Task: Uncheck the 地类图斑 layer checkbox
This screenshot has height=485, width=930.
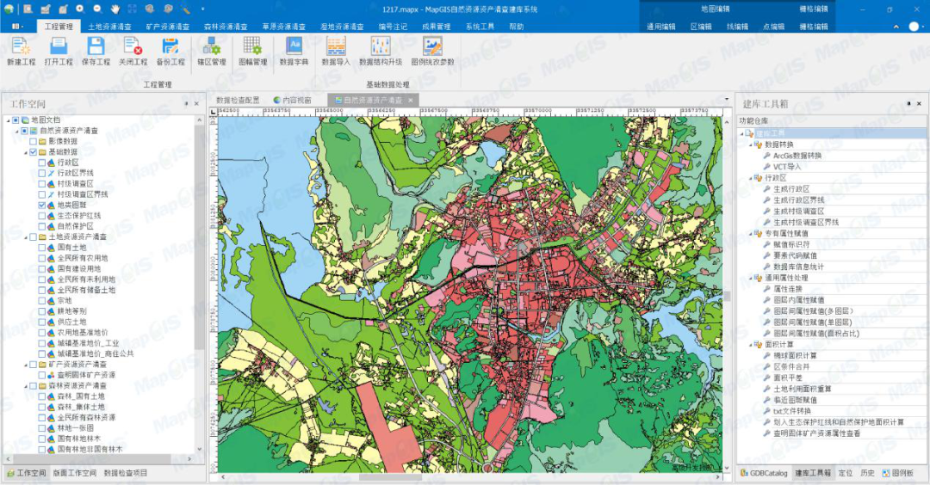Action: pyautogui.click(x=42, y=205)
